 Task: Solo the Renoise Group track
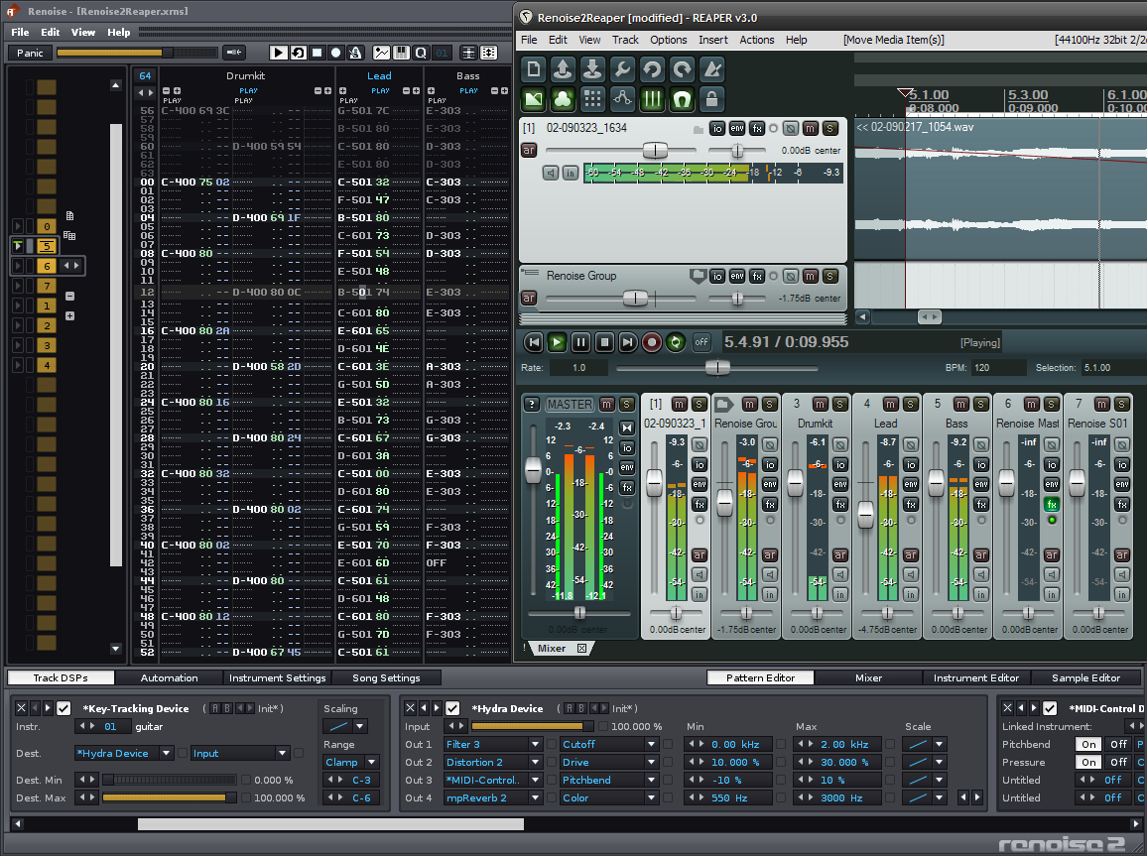[829, 277]
